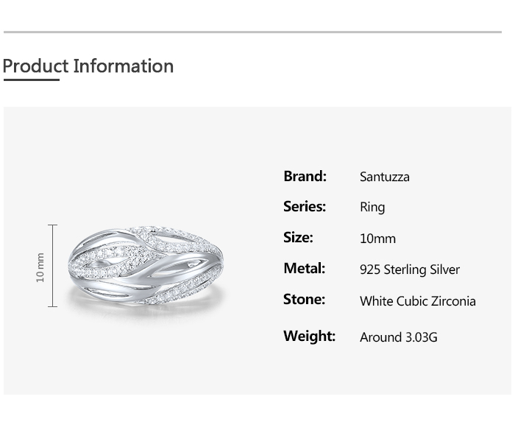Click the word "Information" in the heading
Image resolution: width=515 pixels, height=433 pixels.
pyautogui.click(x=124, y=66)
